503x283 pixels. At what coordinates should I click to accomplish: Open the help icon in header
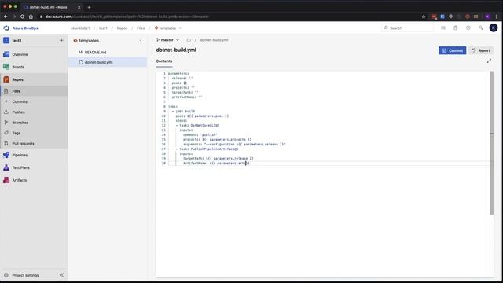click(468, 28)
